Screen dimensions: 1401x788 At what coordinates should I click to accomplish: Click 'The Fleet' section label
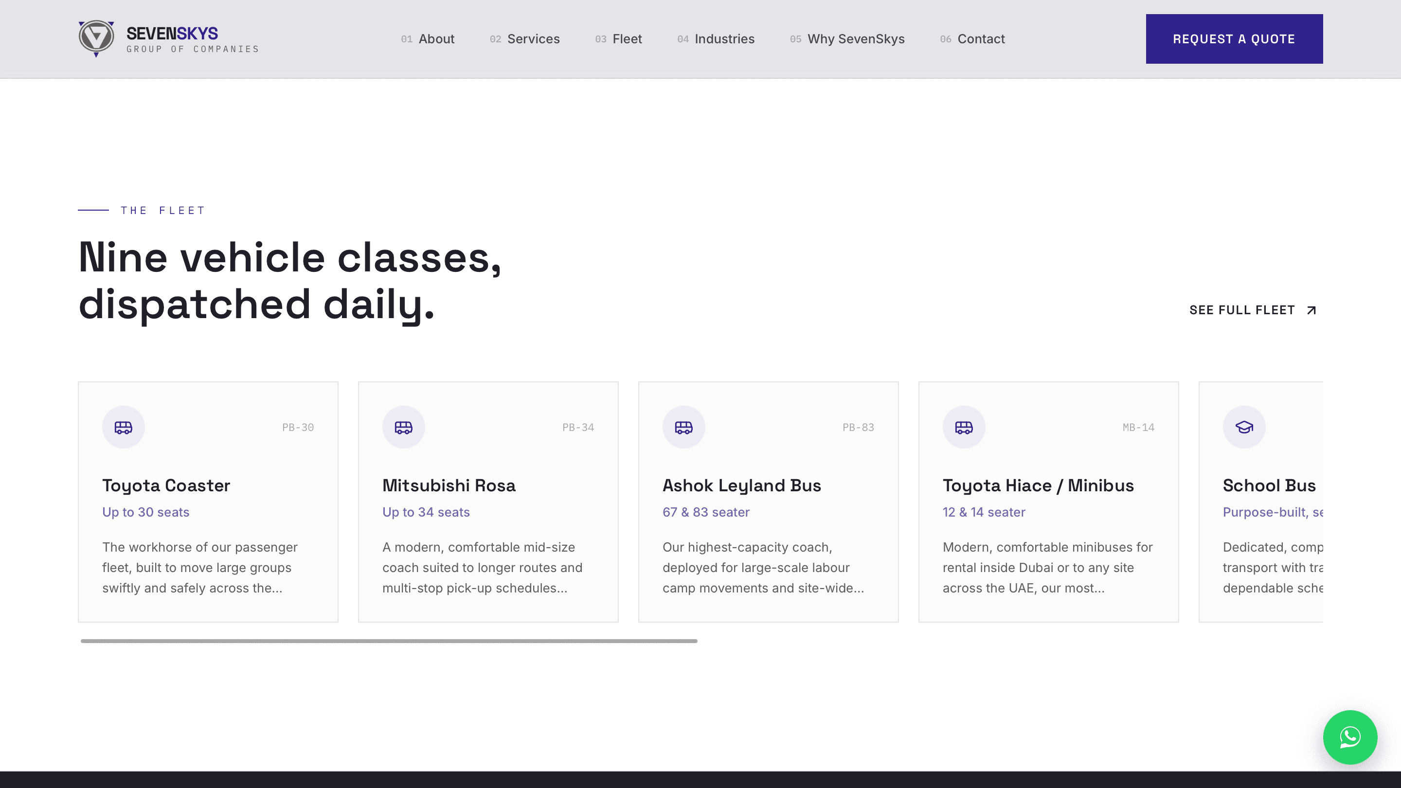pyautogui.click(x=162, y=211)
